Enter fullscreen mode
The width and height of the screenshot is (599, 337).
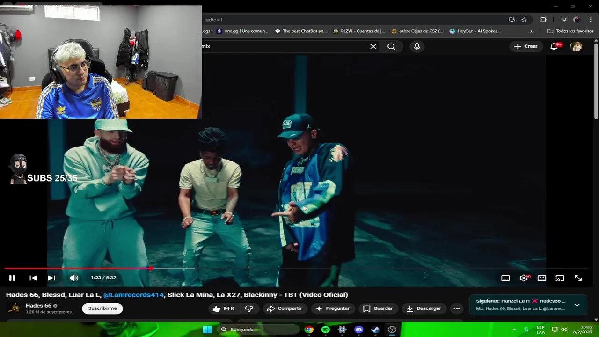tap(578, 278)
